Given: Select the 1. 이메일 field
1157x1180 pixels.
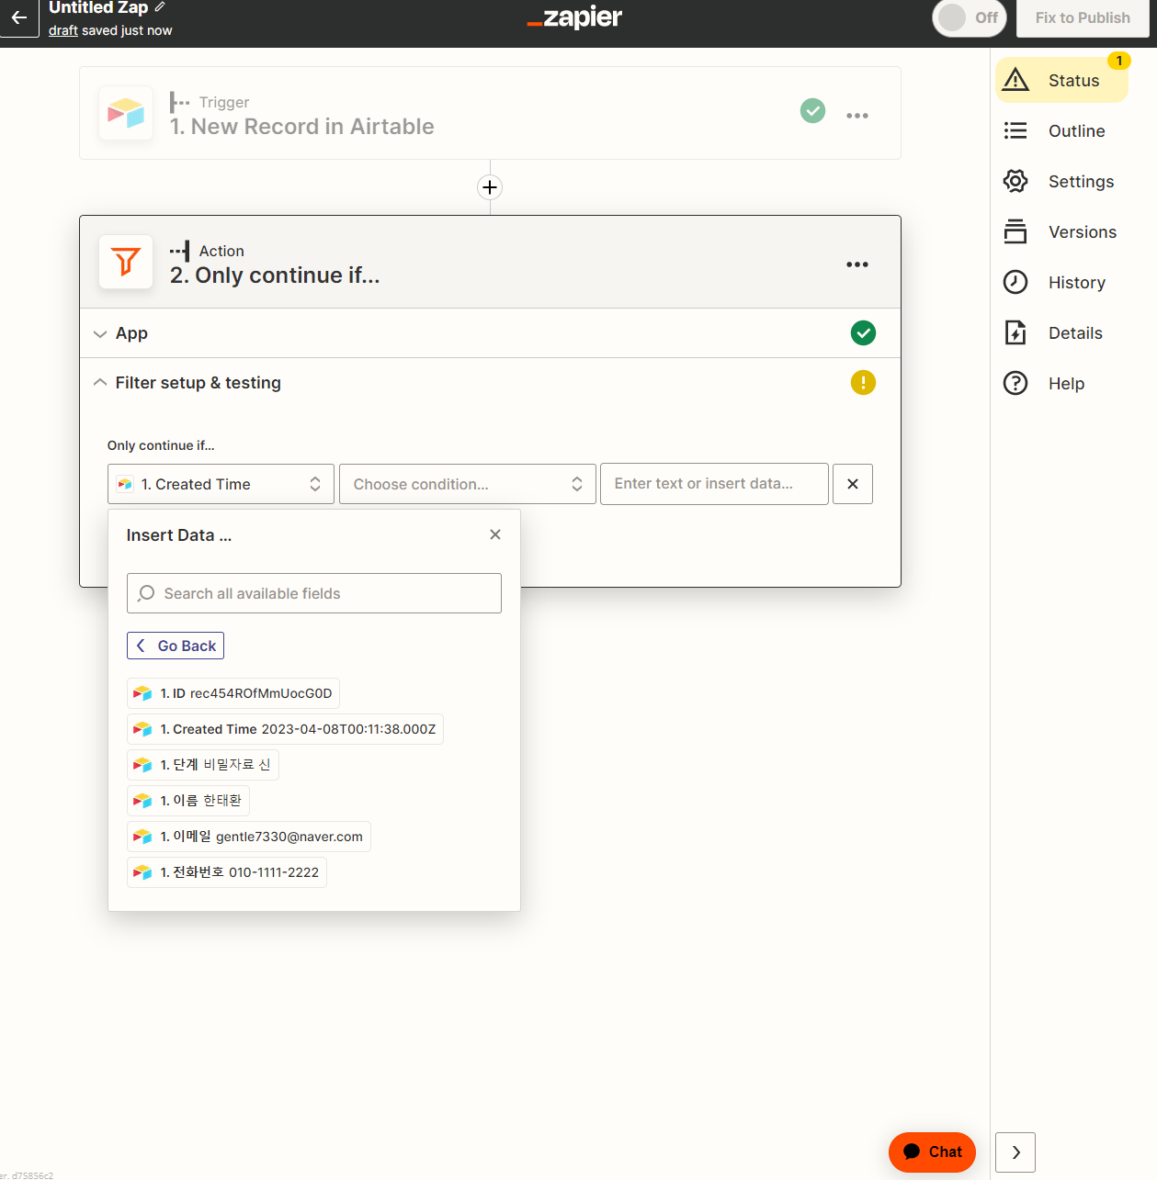Looking at the screenshot, I should pyautogui.click(x=249, y=837).
